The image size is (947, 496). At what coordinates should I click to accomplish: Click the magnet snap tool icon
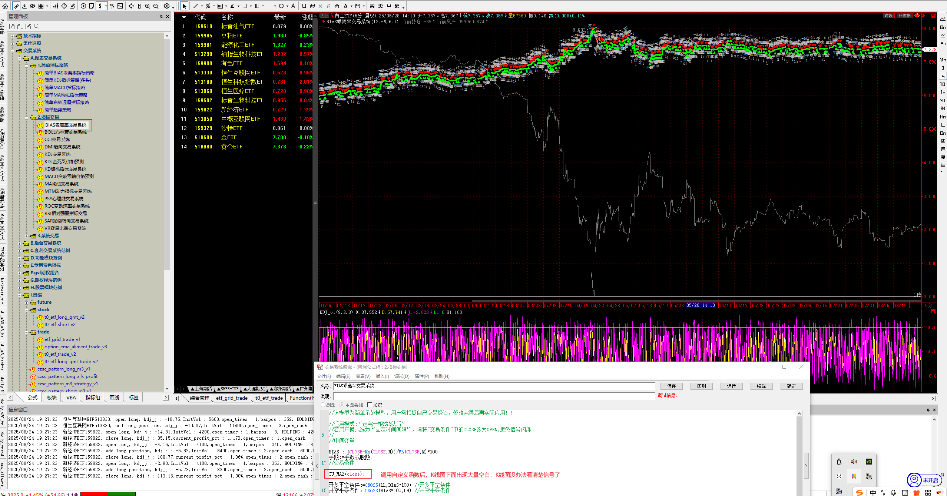[x=304, y=6]
